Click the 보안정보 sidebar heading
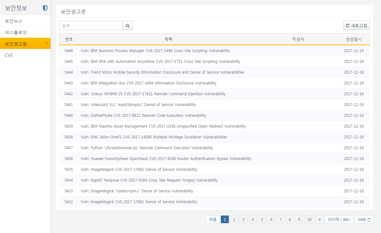Image resolution: width=381 pixels, height=233 pixels. coord(16,8)
